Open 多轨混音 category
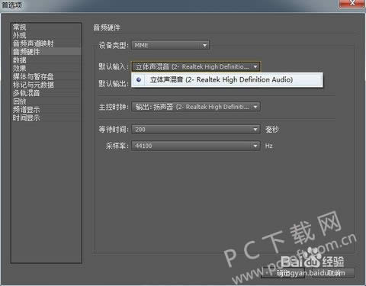The width and height of the screenshot is (366, 286). click(x=46, y=93)
